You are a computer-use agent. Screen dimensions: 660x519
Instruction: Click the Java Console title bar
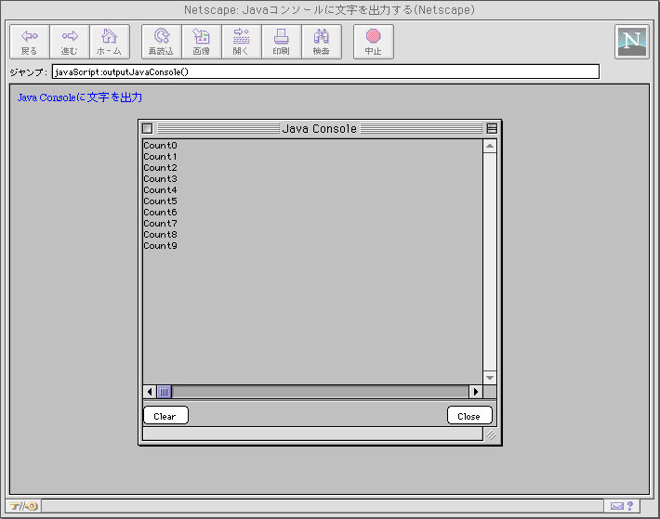(320, 128)
